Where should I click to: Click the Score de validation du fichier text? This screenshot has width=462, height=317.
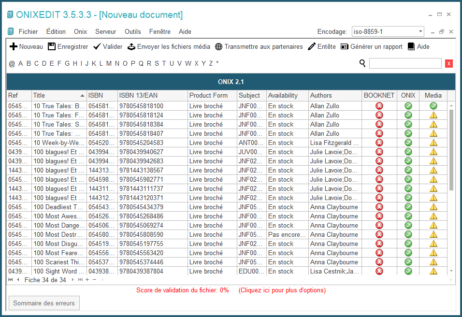(x=182, y=290)
